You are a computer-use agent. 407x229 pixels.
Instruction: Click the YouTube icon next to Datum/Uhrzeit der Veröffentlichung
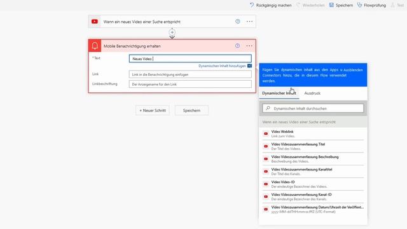(266, 209)
